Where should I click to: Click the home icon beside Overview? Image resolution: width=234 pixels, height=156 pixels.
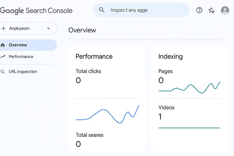click(3, 45)
